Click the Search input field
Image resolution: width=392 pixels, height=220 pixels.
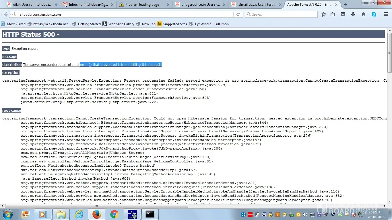coord(283,14)
